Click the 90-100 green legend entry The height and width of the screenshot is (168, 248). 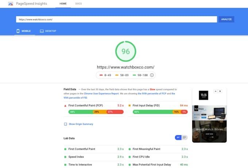coord(140,75)
